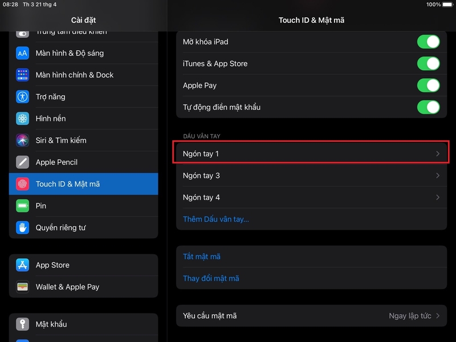Select Touch ID & Mật mã row
The image size is (456, 342).
(83, 184)
